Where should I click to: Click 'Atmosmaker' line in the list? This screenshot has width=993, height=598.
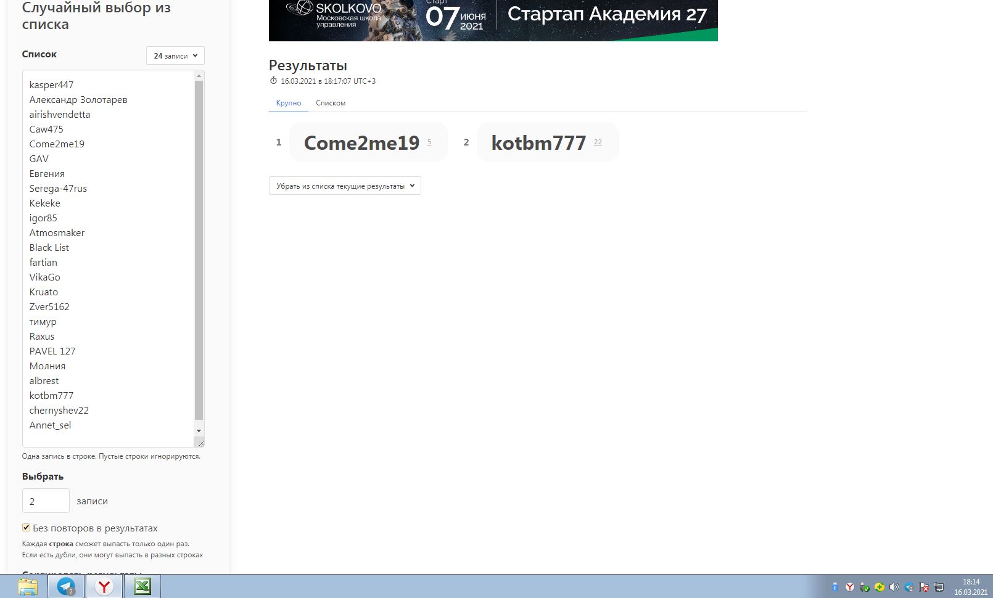57,233
